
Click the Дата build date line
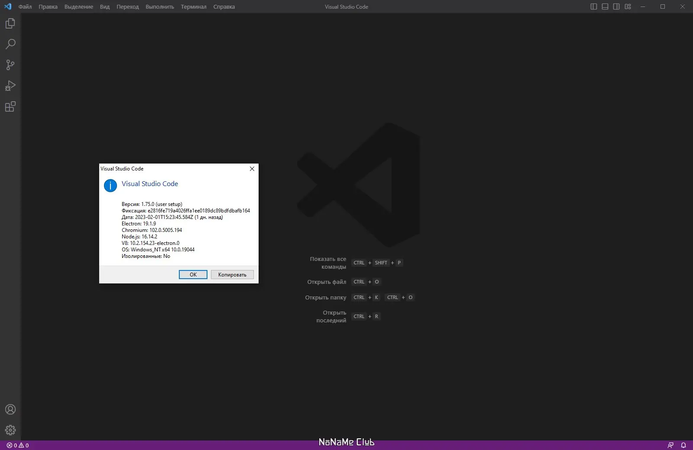[x=172, y=217]
